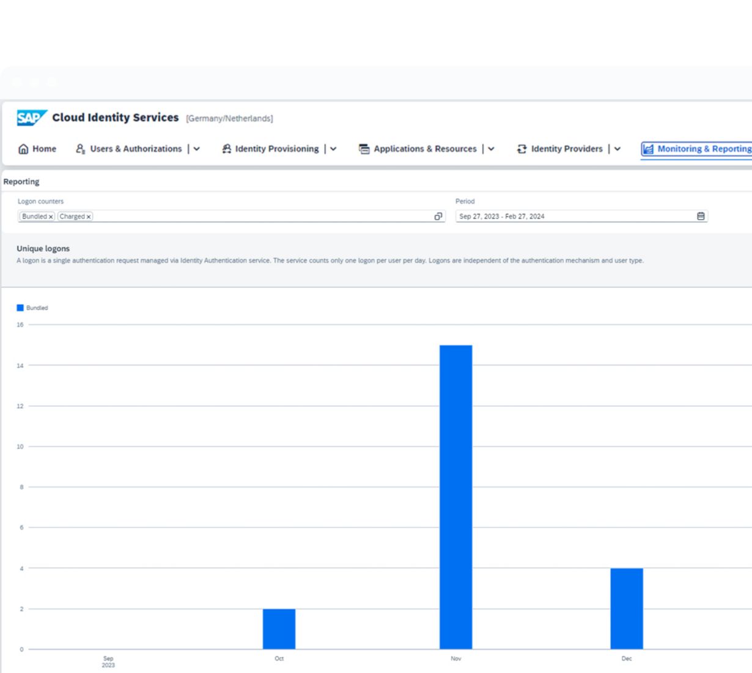Expand Identity Provisioning dropdown arrow
752x673 pixels.
click(333, 149)
